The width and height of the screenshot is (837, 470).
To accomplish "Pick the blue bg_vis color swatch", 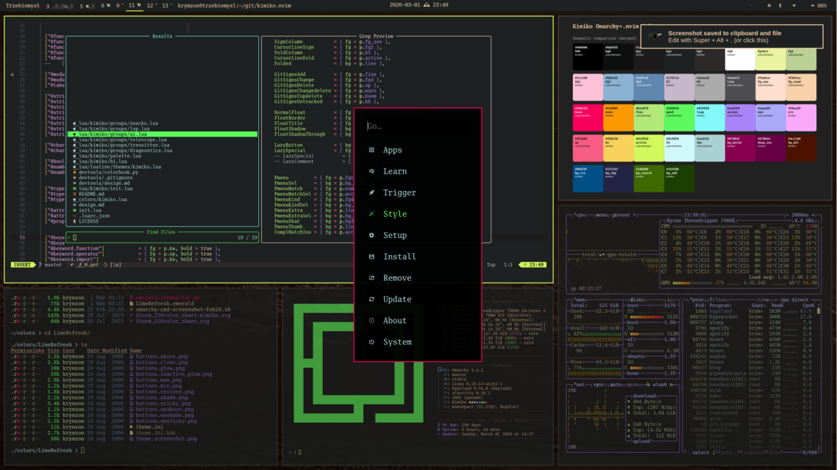I will (587, 178).
